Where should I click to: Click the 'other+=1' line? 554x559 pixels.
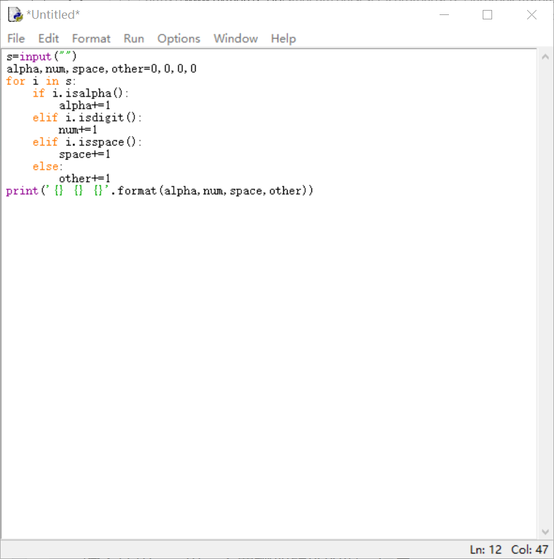pos(84,178)
